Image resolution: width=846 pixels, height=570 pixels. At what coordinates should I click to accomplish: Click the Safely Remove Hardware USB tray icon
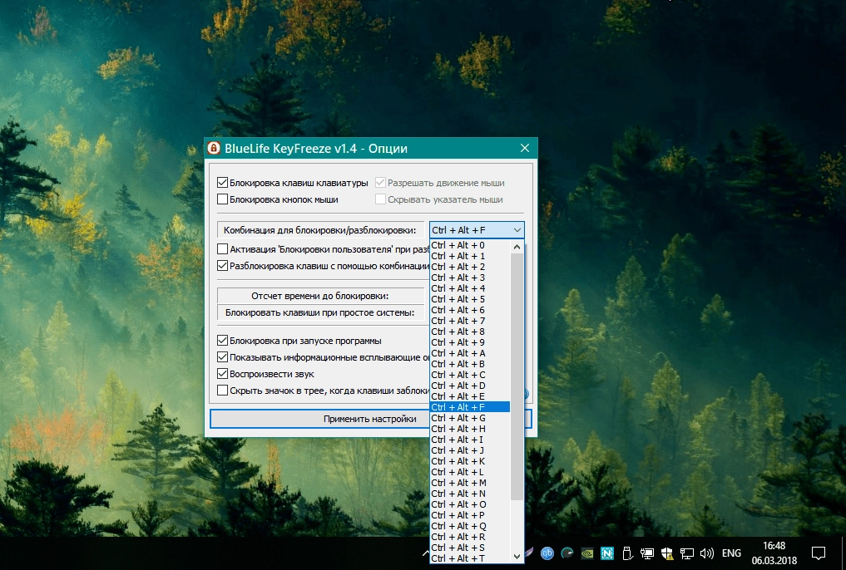(627, 553)
